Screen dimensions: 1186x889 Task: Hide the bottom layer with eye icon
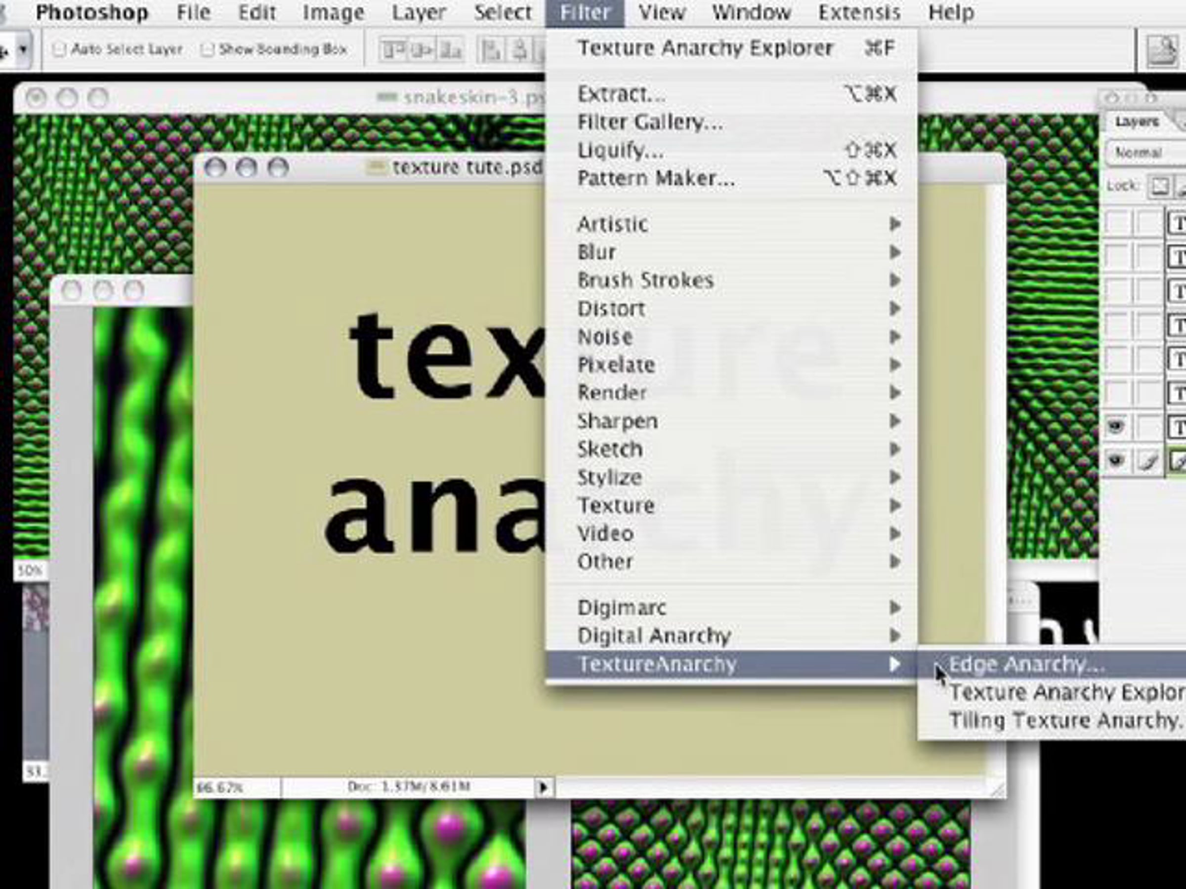point(1116,460)
